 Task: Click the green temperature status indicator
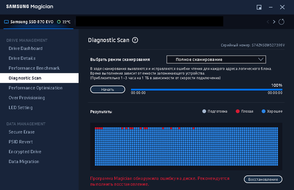[59, 21]
